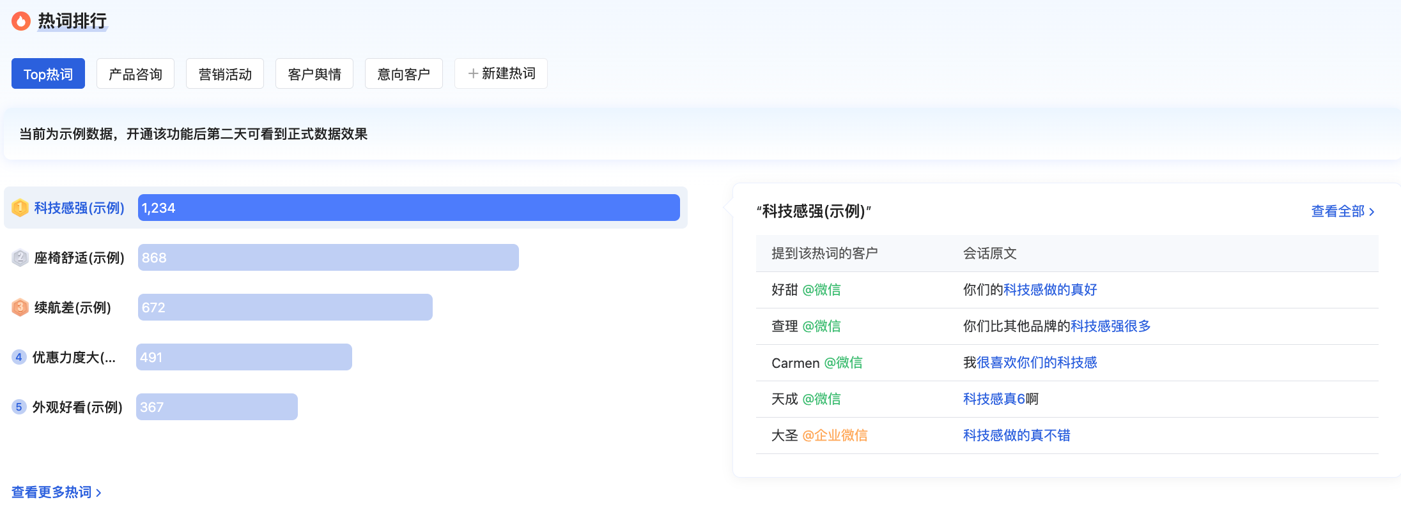Open the 营销活动 tab
Image resolution: width=1401 pixels, height=516 pixels.
[x=225, y=74]
